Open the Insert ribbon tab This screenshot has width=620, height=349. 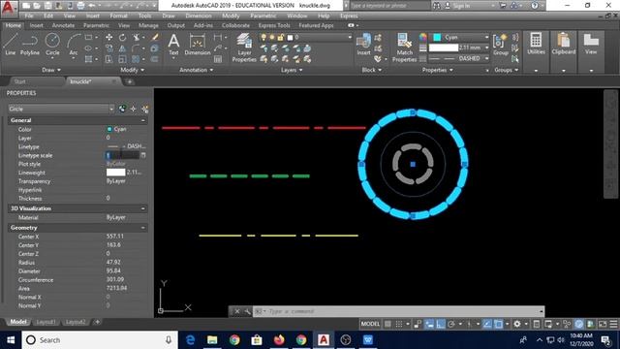click(37, 25)
